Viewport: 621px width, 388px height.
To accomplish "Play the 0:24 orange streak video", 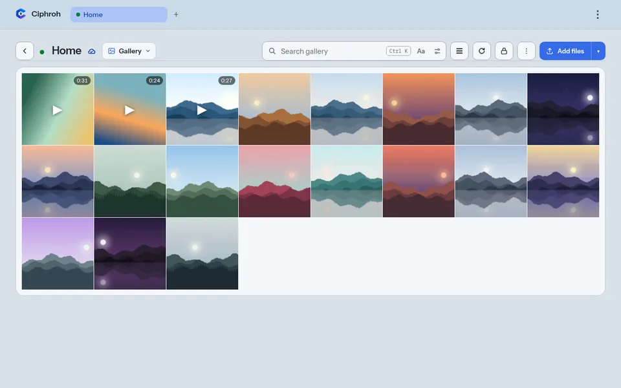I will tap(130, 109).
